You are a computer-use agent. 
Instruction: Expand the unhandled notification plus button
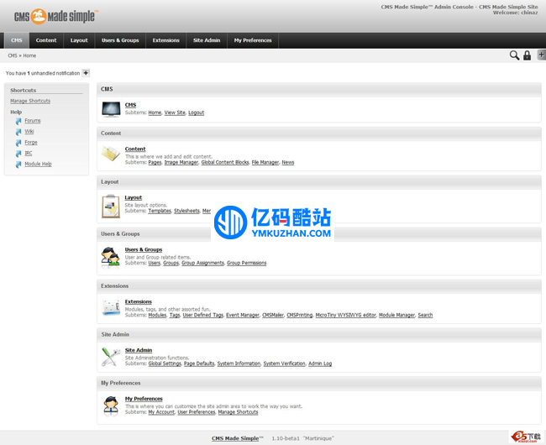pyautogui.click(x=86, y=73)
